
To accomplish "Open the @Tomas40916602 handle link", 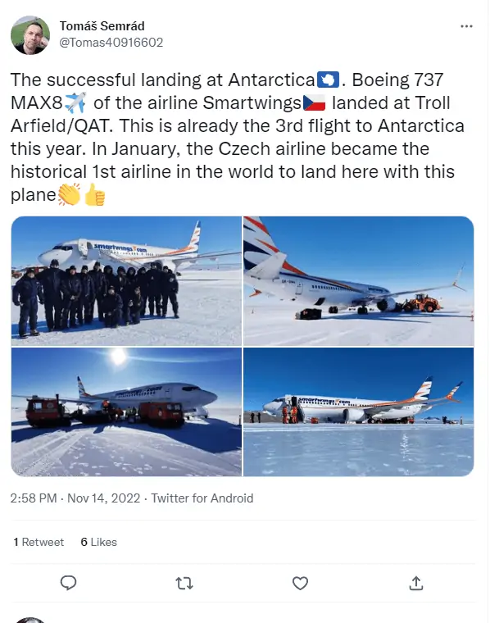I will pos(111,42).
